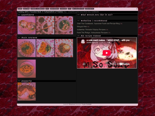The width and height of the screenshot is (155, 116).
Task: Click the ??? button before CD Collection
Action: 69,9
